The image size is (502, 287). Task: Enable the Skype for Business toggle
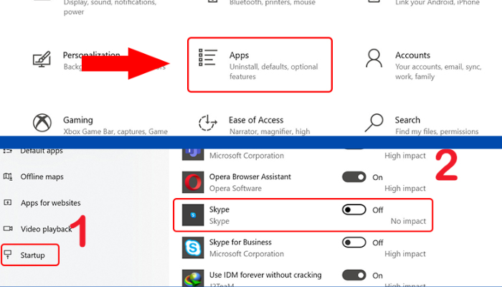(x=354, y=243)
